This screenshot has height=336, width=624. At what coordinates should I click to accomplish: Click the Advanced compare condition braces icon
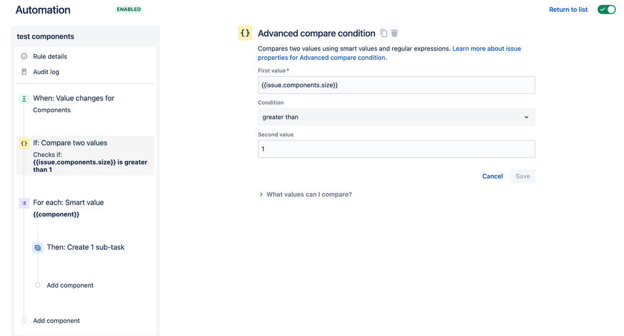pyautogui.click(x=245, y=33)
